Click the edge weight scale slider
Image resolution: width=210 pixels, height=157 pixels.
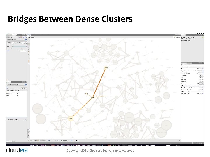point(51,140)
